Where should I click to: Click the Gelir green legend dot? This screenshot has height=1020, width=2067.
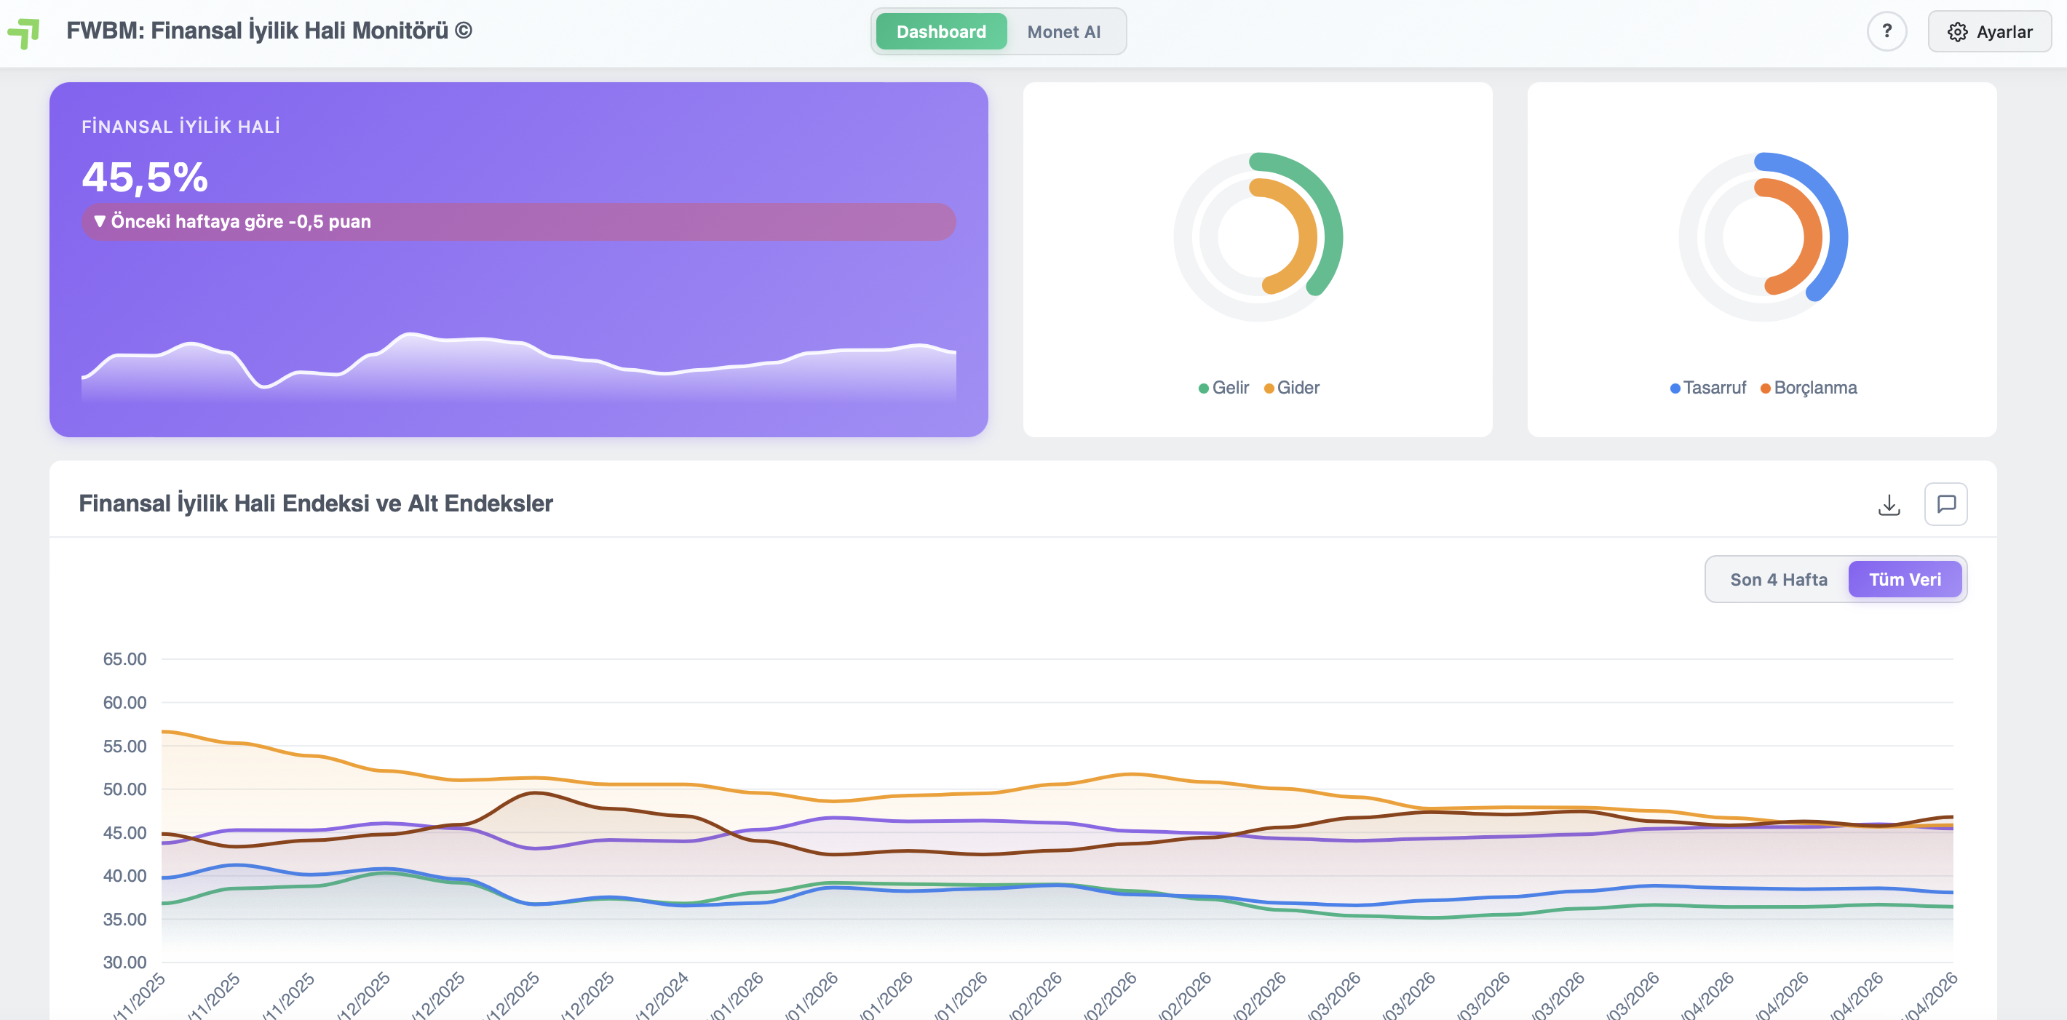(x=1203, y=389)
